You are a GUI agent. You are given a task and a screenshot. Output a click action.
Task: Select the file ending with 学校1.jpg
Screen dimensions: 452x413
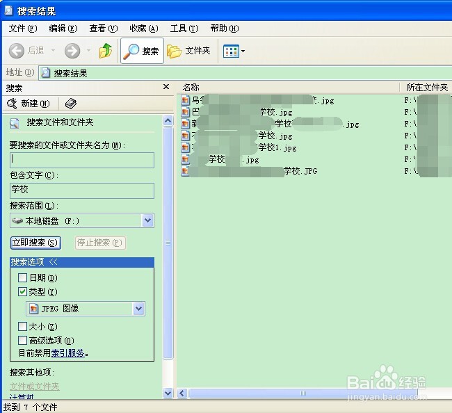(239, 147)
